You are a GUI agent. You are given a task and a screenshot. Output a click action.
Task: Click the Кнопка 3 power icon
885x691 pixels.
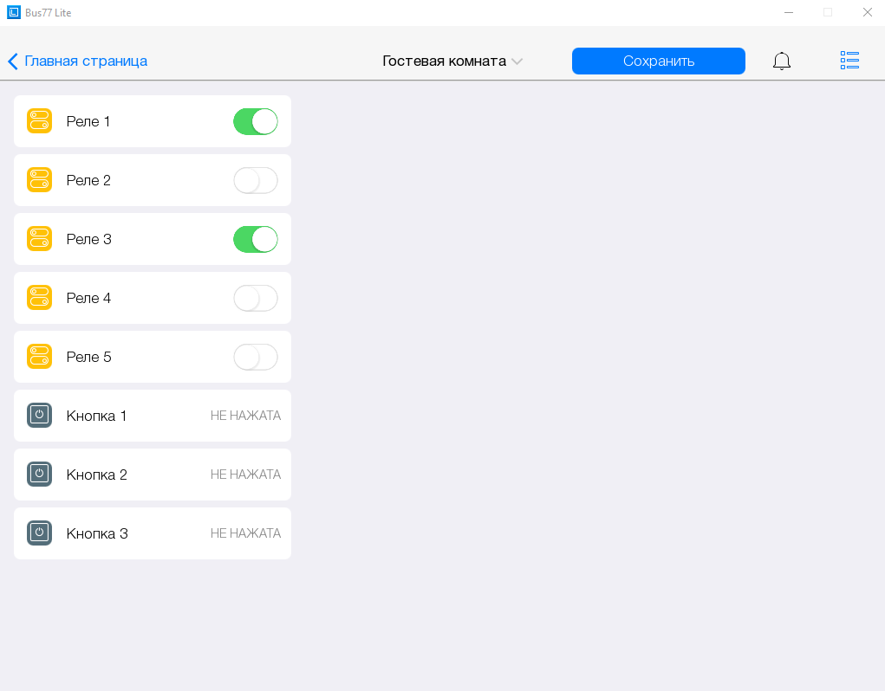(x=40, y=533)
